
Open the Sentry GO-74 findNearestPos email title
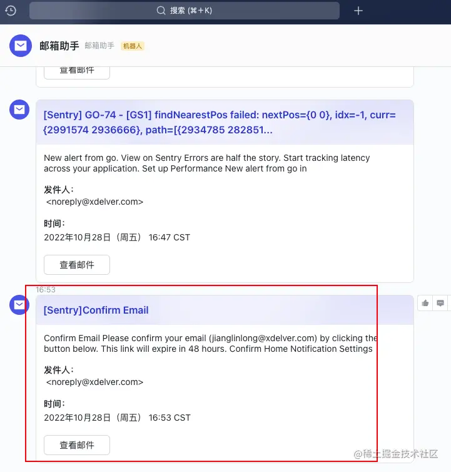[220, 122]
